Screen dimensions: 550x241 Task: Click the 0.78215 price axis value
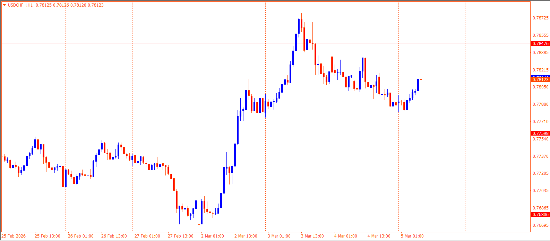tap(541, 70)
